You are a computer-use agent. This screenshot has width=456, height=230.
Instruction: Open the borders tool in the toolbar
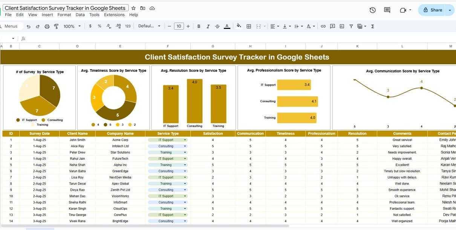point(249,26)
